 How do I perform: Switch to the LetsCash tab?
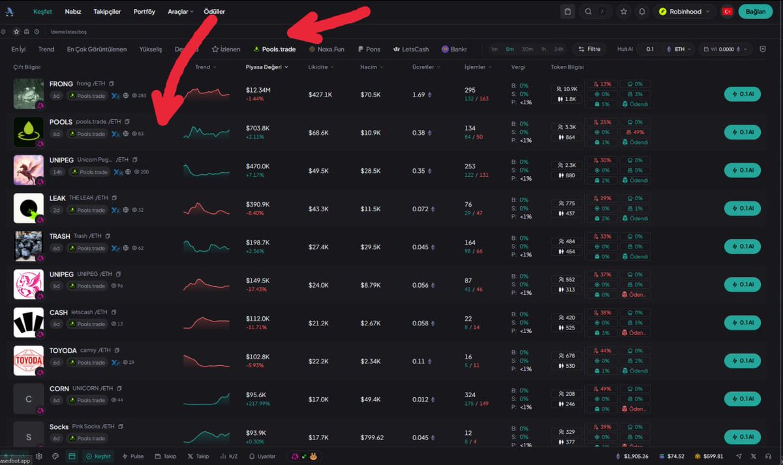click(411, 49)
